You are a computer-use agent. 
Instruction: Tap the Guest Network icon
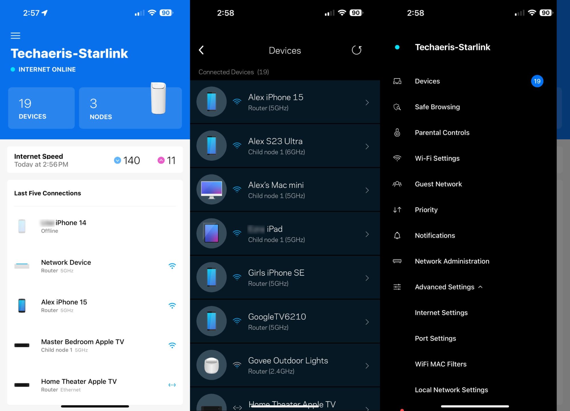[x=396, y=184]
